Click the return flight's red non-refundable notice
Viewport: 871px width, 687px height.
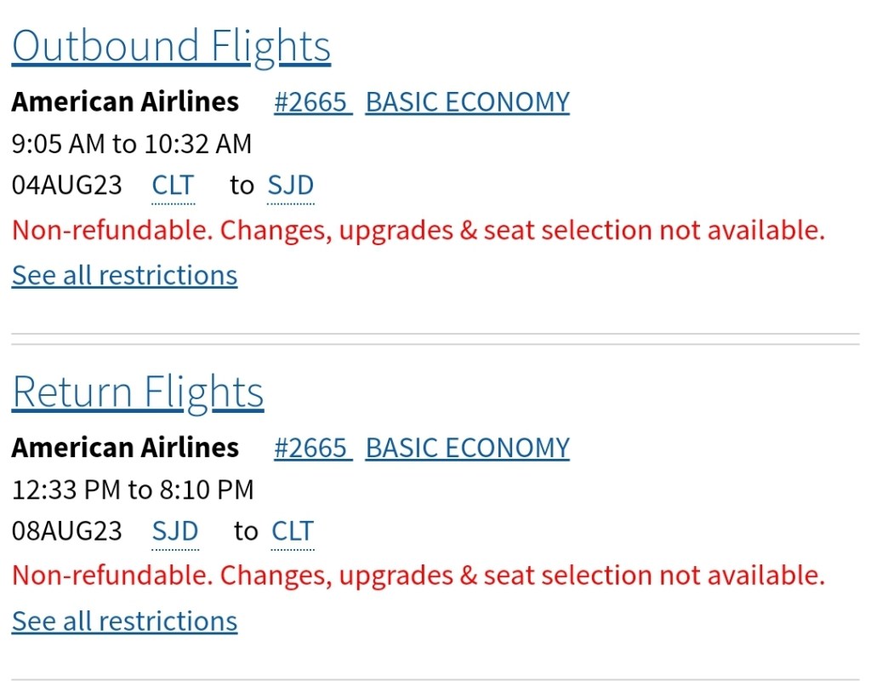pyautogui.click(x=418, y=575)
